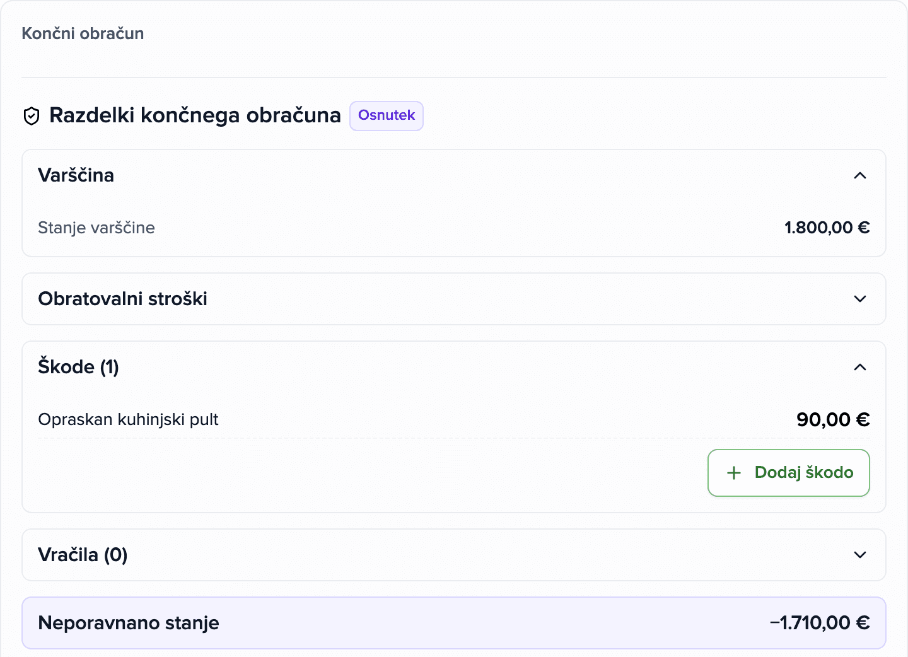Click the shield icon beside Razdelki končnega obračuna

pyautogui.click(x=32, y=116)
